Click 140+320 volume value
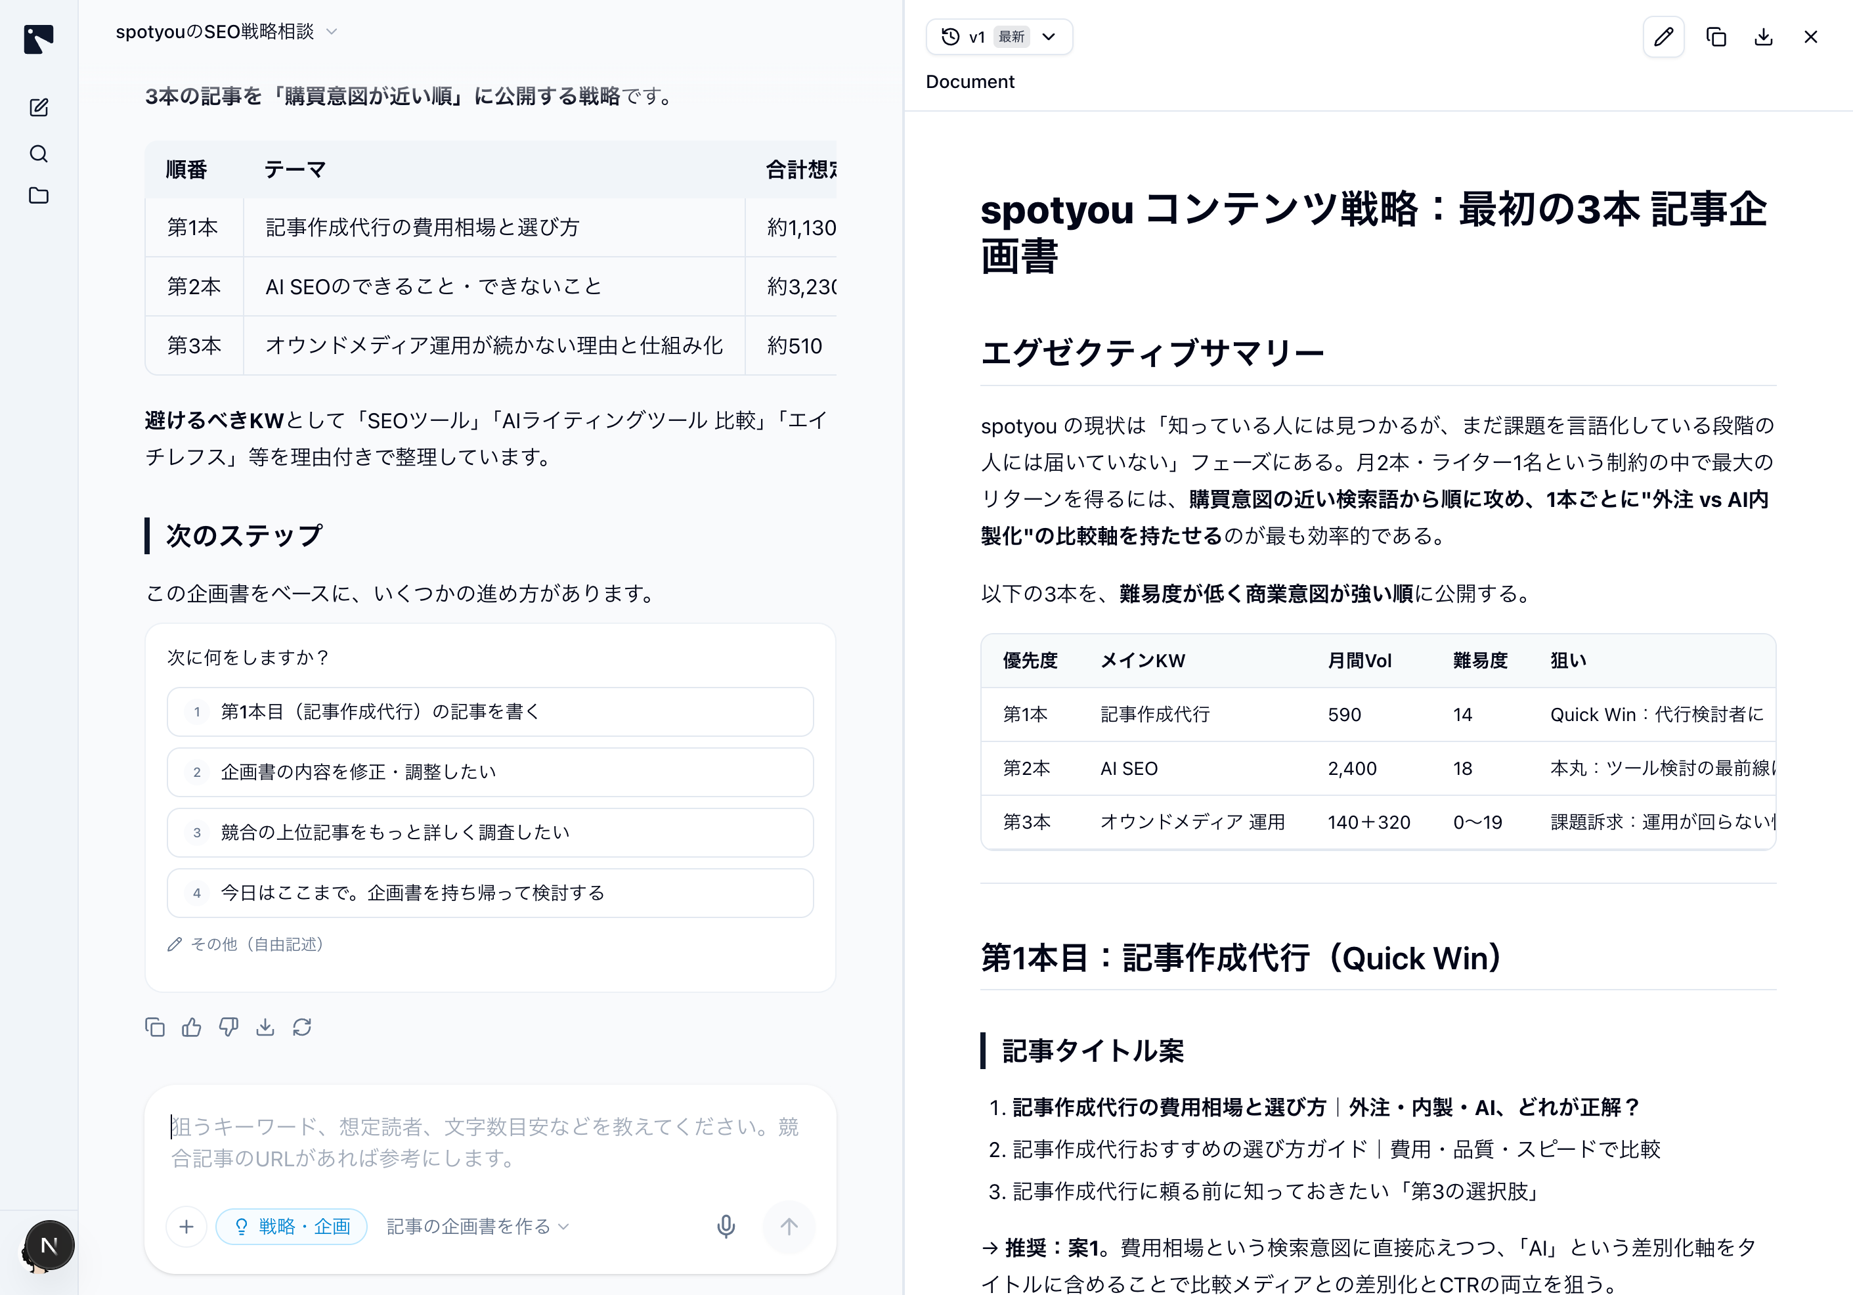This screenshot has height=1295, width=1853. [x=1369, y=822]
